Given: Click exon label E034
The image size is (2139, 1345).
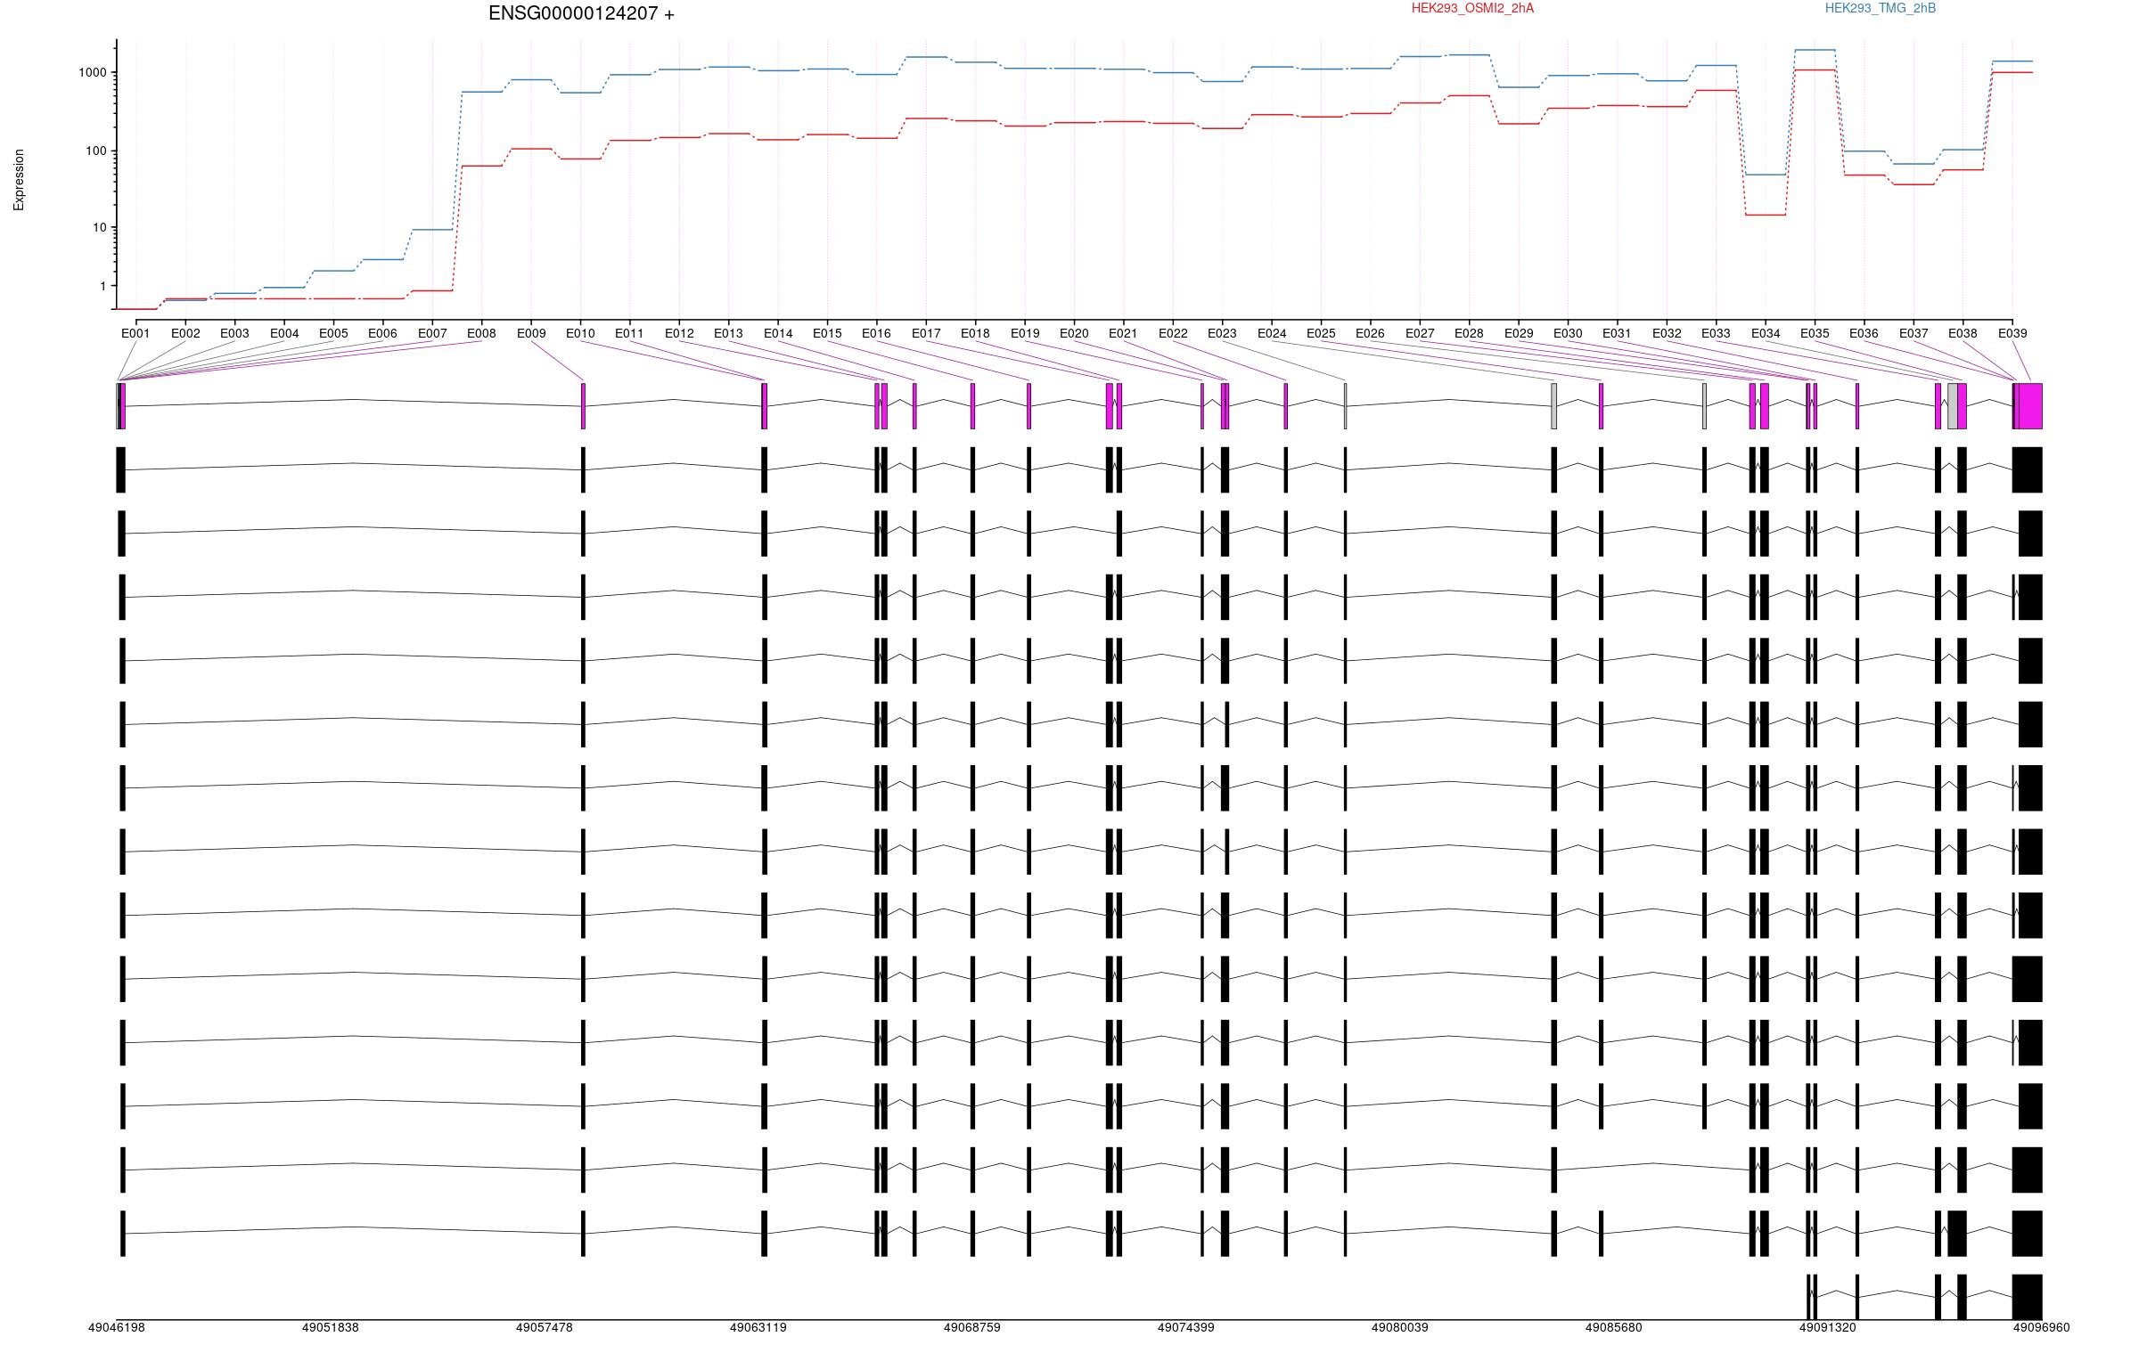Looking at the screenshot, I should click(x=1766, y=333).
